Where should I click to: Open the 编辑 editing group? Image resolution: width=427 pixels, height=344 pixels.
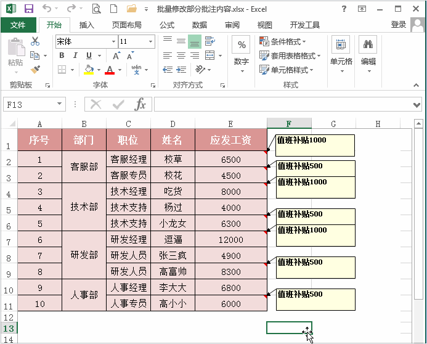click(x=368, y=55)
